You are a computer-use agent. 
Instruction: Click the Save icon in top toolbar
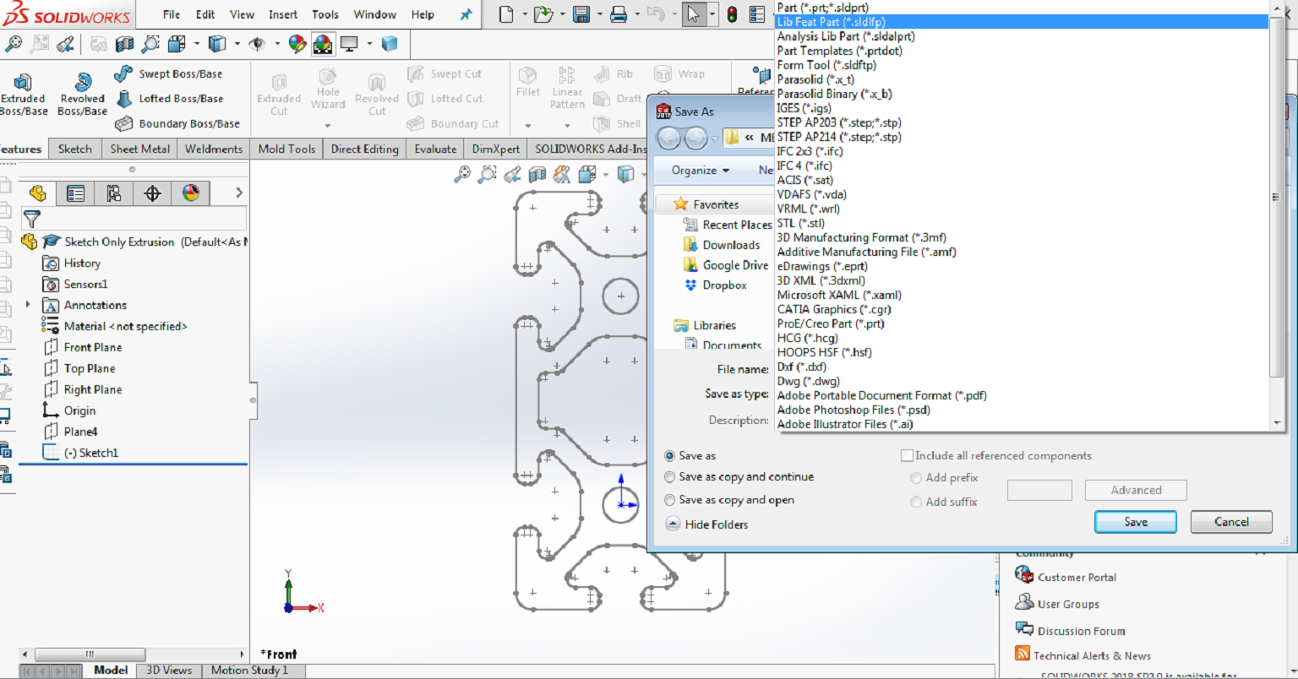[581, 14]
